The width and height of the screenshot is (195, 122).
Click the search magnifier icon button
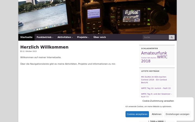tap(172, 37)
